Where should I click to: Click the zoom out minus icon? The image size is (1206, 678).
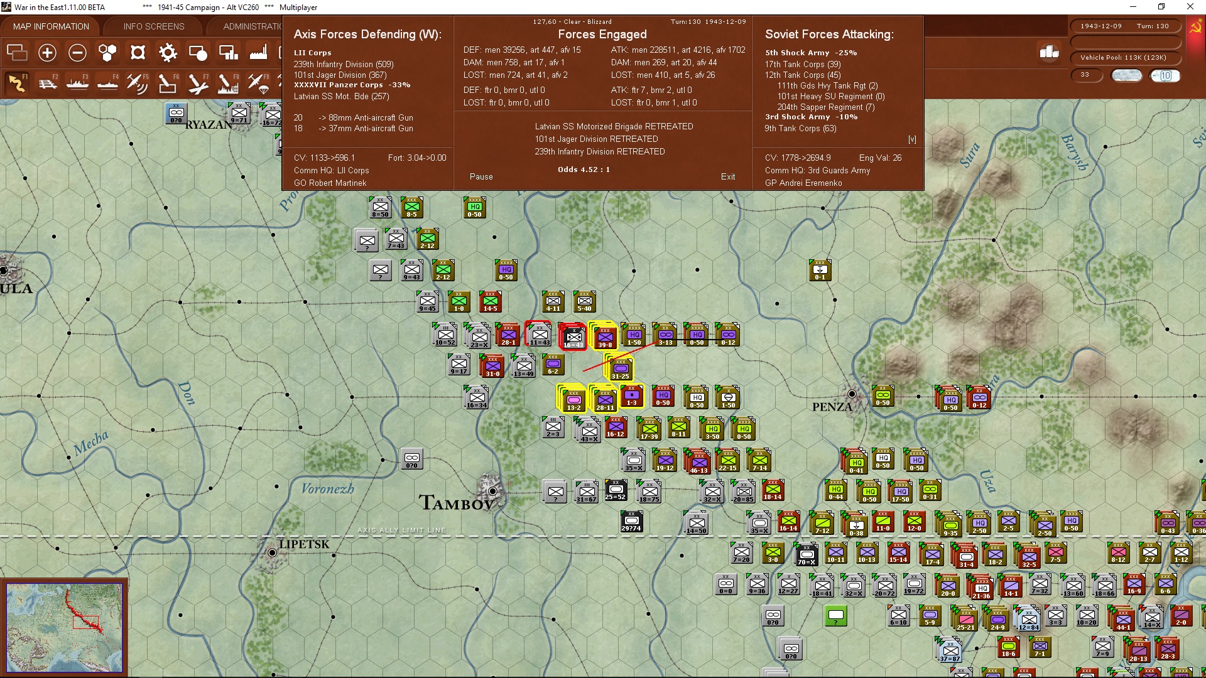click(77, 53)
